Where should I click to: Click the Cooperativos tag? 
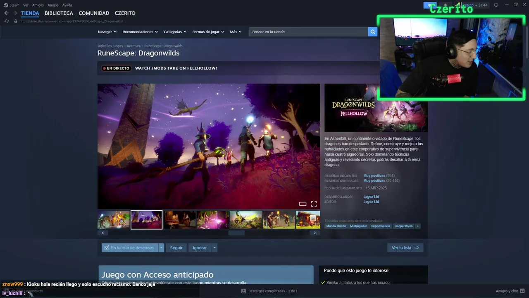pyautogui.click(x=403, y=226)
